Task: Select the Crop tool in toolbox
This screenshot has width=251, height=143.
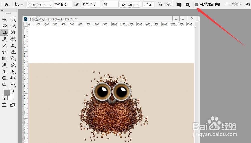Action: click(x=4, y=32)
